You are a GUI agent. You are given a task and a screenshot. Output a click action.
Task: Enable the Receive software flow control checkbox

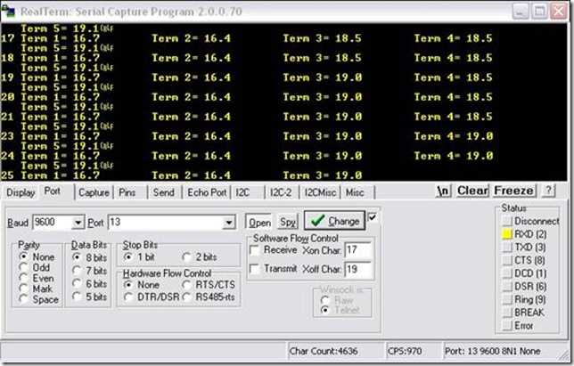pyautogui.click(x=256, y=250)
